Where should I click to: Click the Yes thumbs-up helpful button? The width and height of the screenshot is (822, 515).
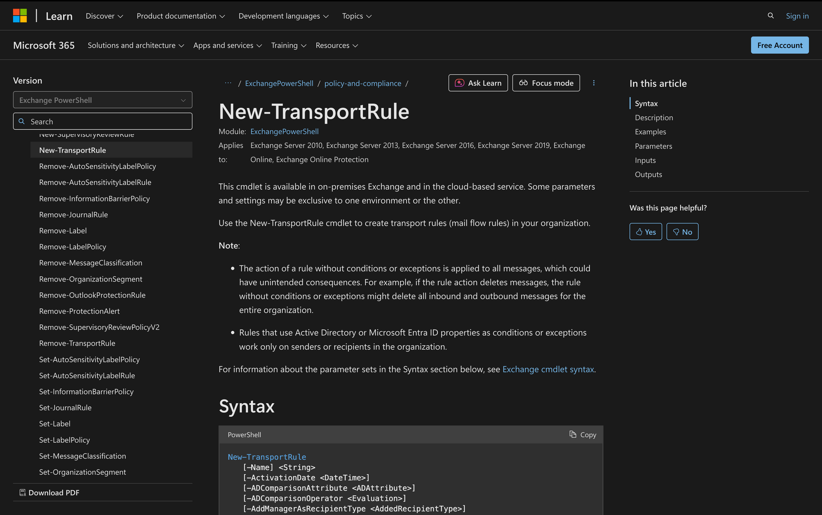pyautogui.click(x=645, y=232)
